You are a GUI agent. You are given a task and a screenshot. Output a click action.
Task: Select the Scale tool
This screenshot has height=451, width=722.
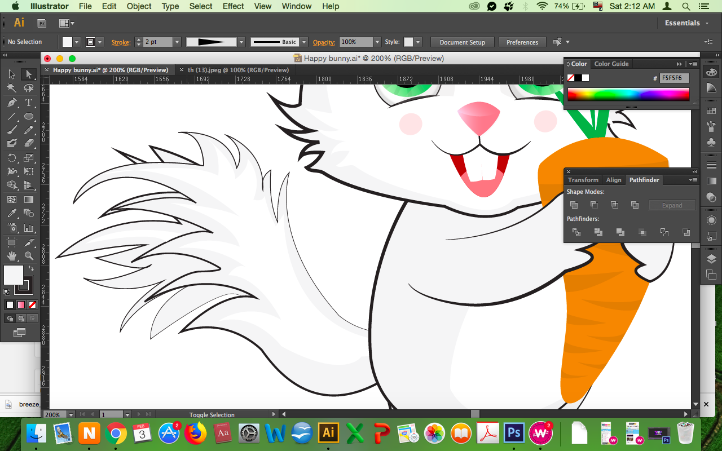coord(29,158)
